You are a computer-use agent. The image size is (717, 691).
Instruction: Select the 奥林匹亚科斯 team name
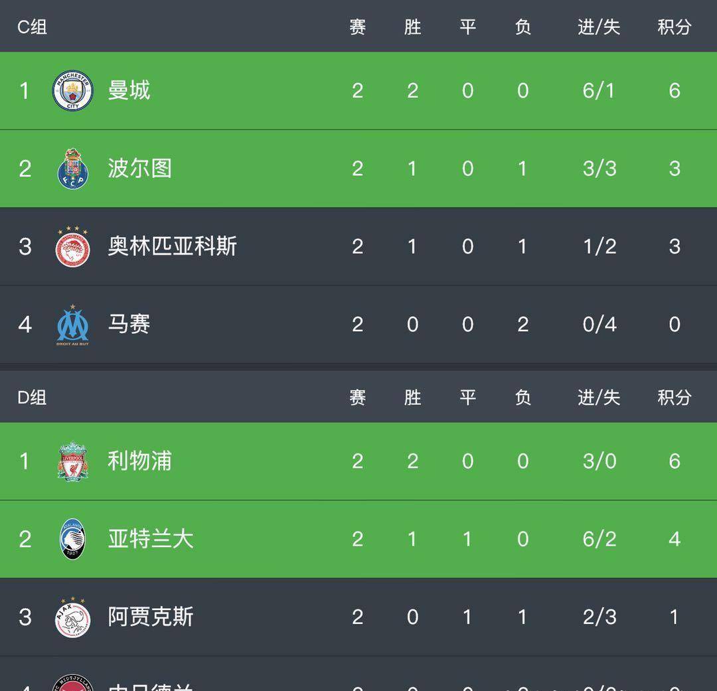pyautogui.click(x=173, y=246)
